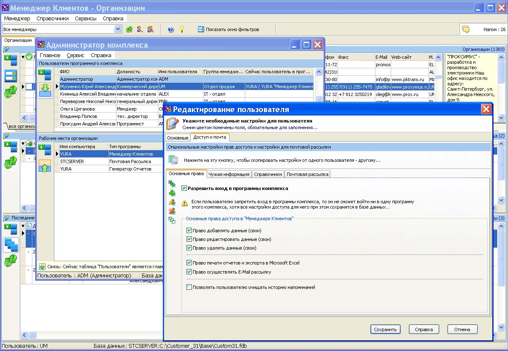Image resolution: width=508 pixels, height=351 pixels.
Task: Click the uncheck-all rights icon
Action: (172, 220)
